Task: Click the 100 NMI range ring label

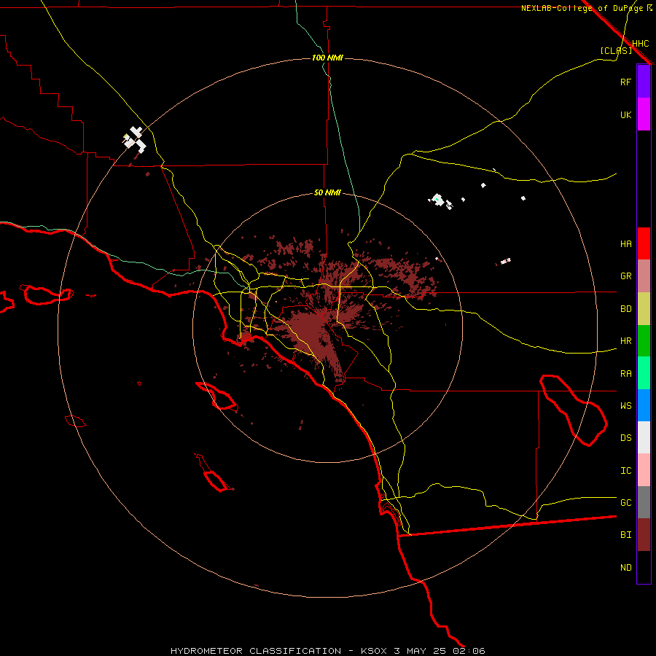Action: pyautogui.click(x=327, y=58)
